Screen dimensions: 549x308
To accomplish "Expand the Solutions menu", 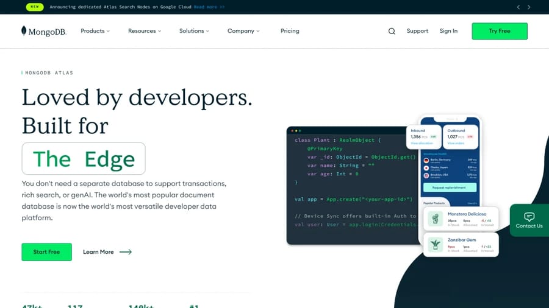I will (195, 30).
